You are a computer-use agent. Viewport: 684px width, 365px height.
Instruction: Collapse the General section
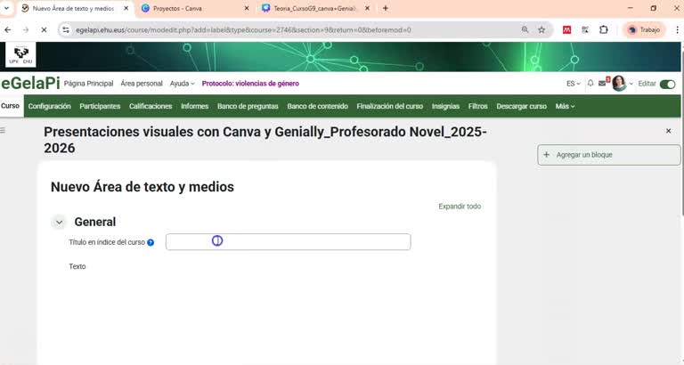pyautogui.click(x=59, y=223)
